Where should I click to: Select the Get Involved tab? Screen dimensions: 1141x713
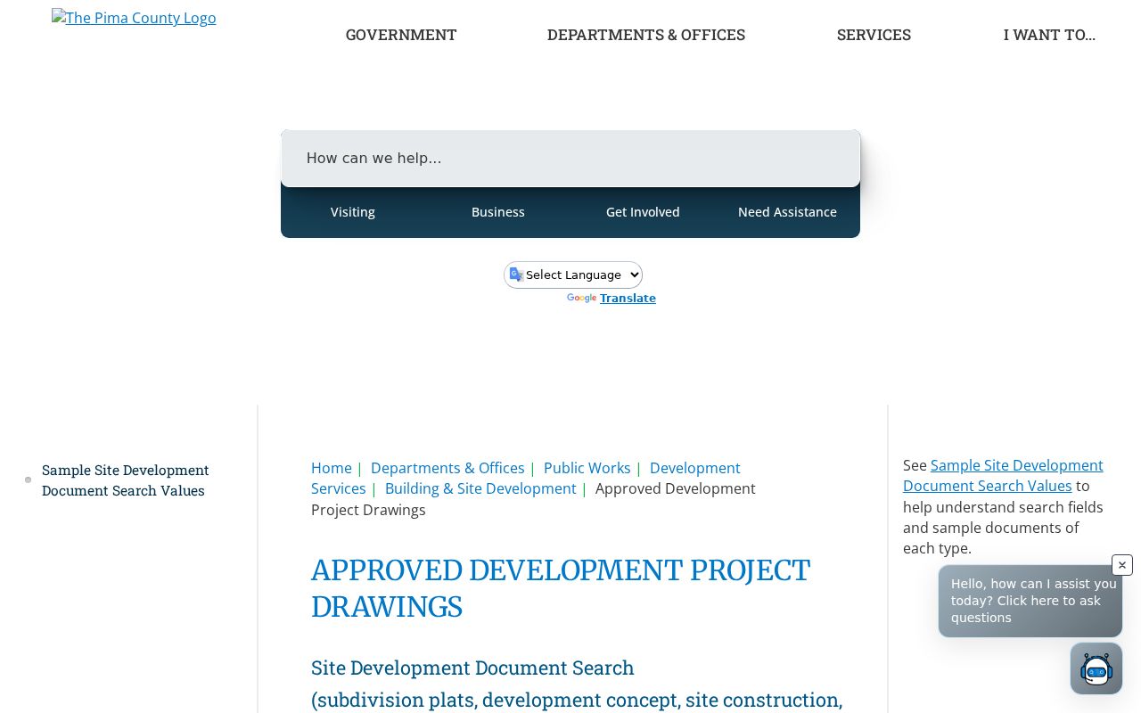643,212
